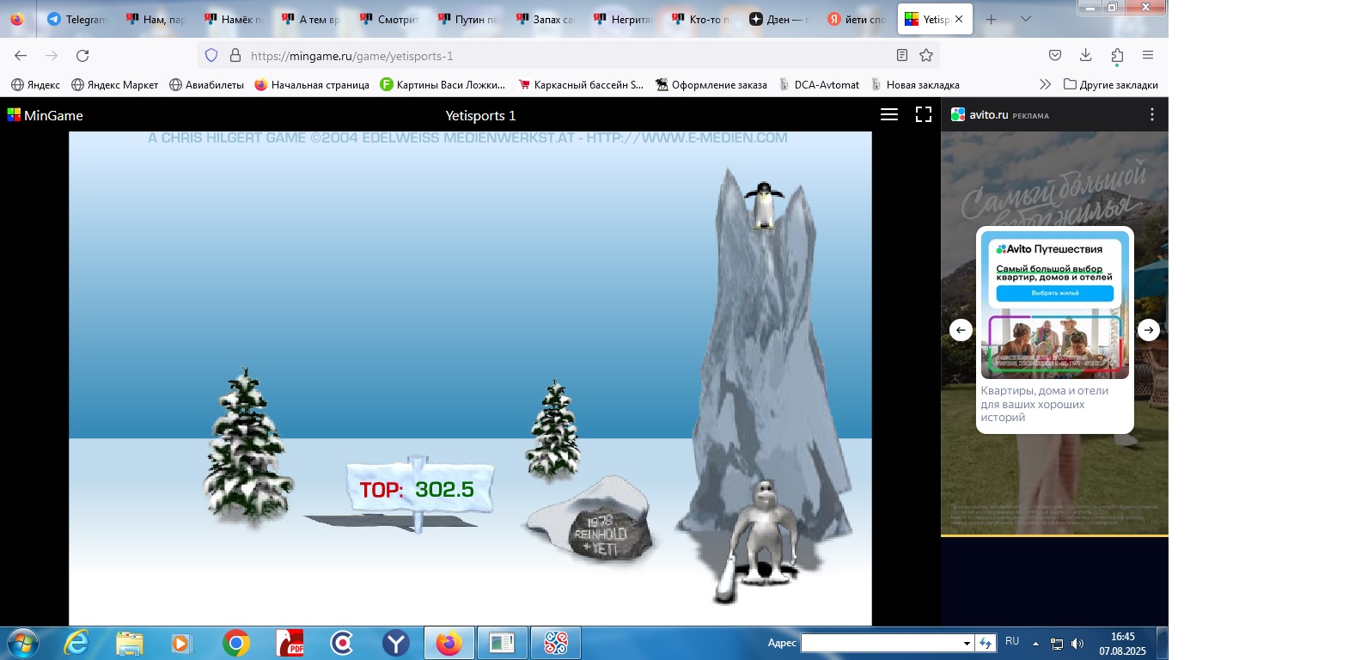Open tracking protection shield in address bar
The height and width of the screenshot is (660, 1361).
211,56
